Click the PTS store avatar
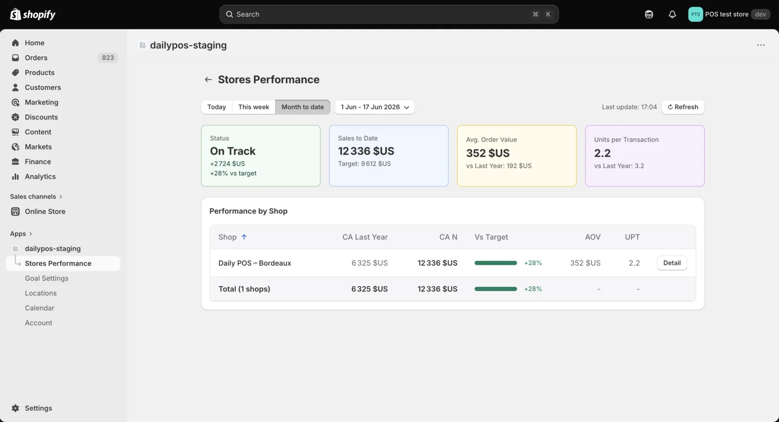The height and width of the screenshot is (422, 779). [x=695, y=14]
